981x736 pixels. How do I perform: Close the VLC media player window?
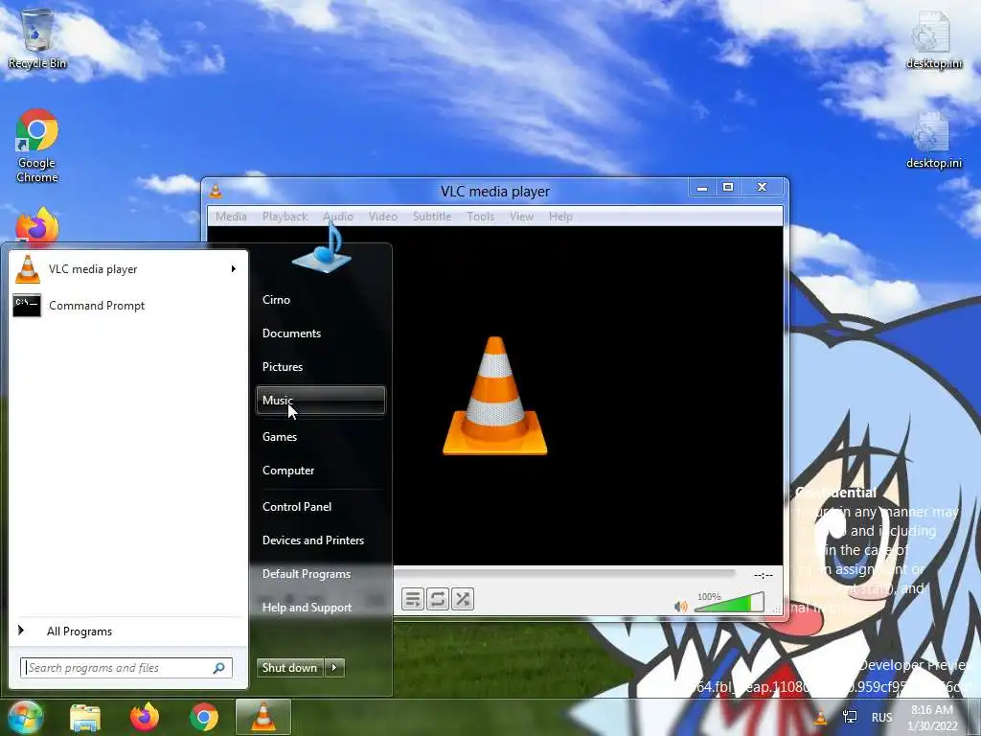tap(762, 187)
